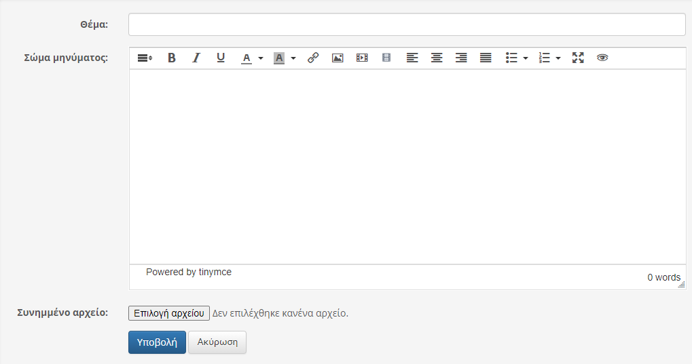Open the text color dropdown arrow
The height and width of the screenshot is (364, 692).
[x=261, y=58]
